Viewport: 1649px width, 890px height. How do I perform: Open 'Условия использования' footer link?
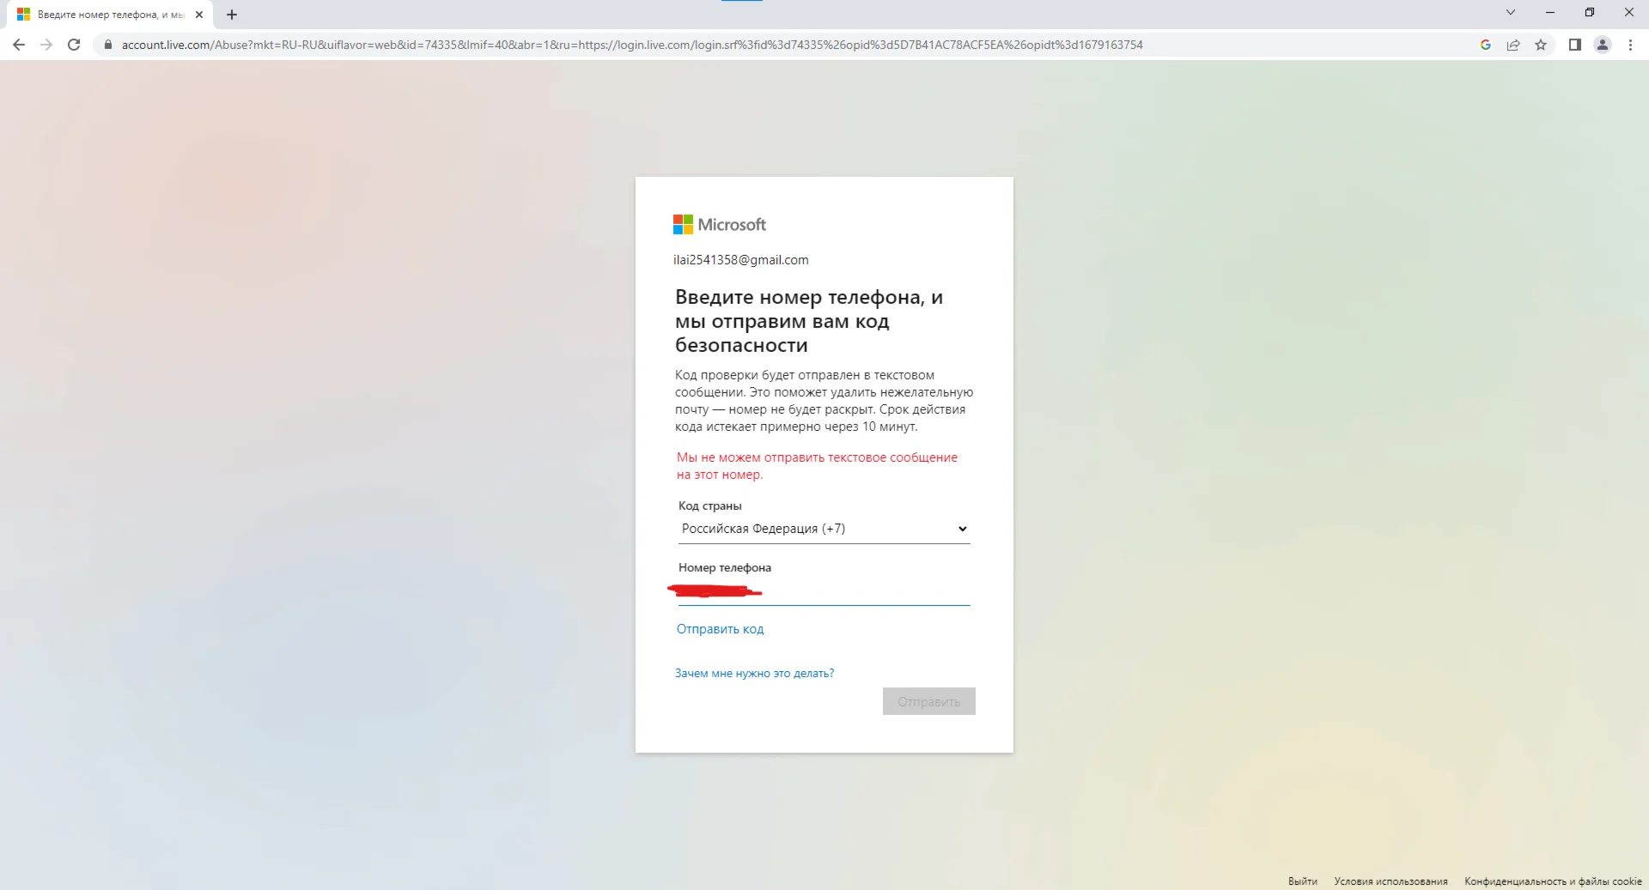(x=1390, y=881)
